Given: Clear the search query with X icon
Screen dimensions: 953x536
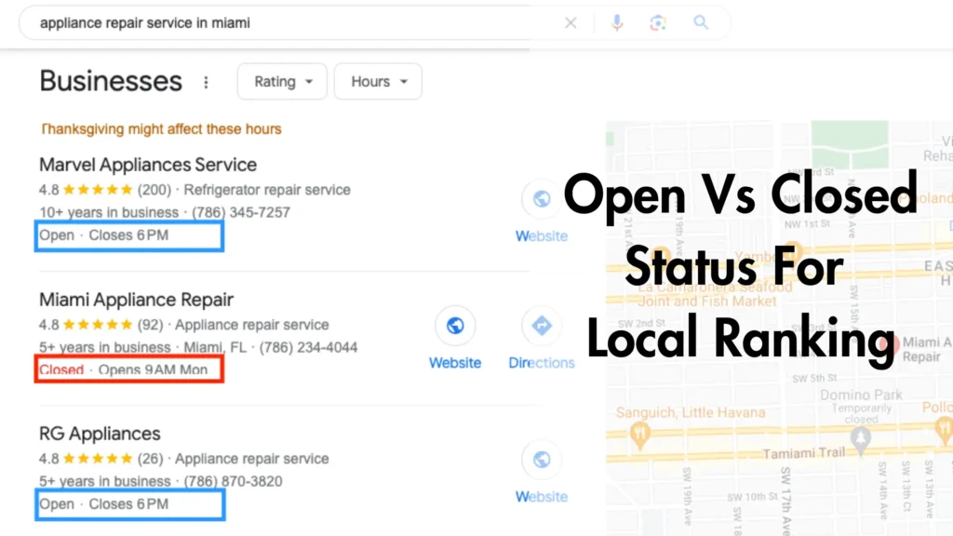Looking at the screenshot, I should pos(570,23).
